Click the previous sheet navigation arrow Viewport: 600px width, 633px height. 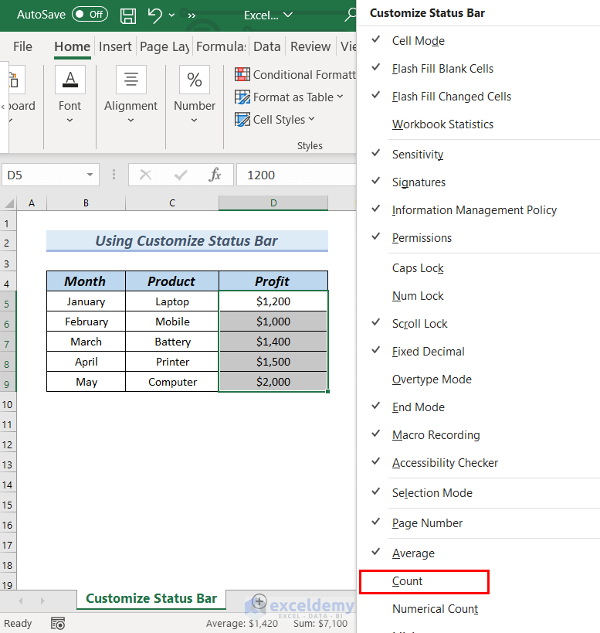pos(21,601)
